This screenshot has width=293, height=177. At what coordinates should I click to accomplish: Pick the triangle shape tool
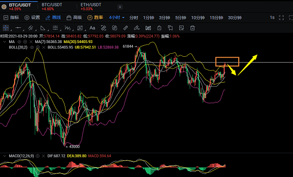coord(43,28)
